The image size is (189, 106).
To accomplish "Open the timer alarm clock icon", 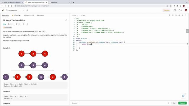I will coord(175,10).
